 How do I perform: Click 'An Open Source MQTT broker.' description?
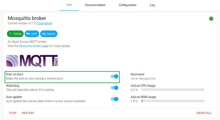pyautogui.click(x=27, y=42)
